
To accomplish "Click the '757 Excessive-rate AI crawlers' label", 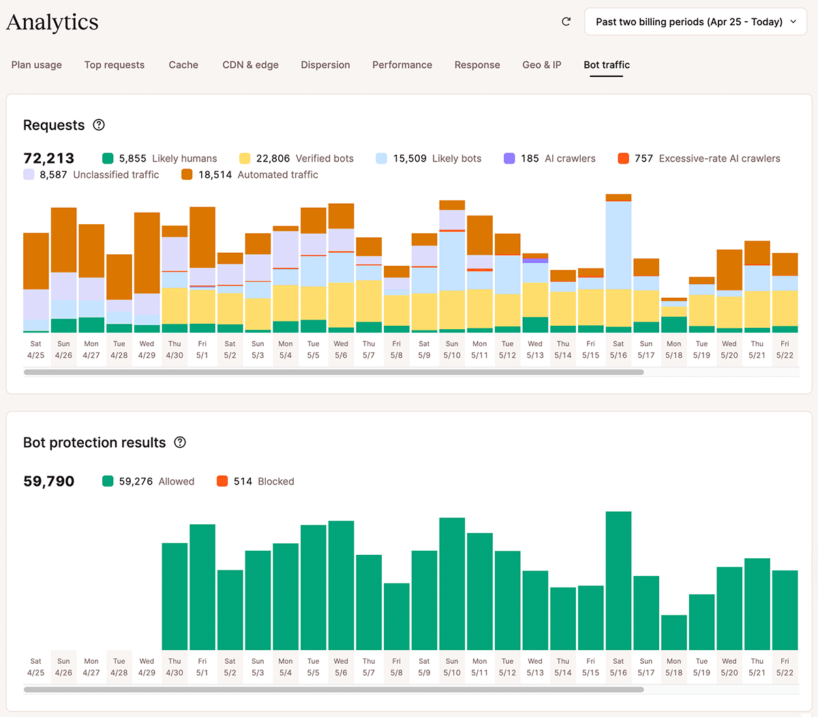I will [708, 158].
